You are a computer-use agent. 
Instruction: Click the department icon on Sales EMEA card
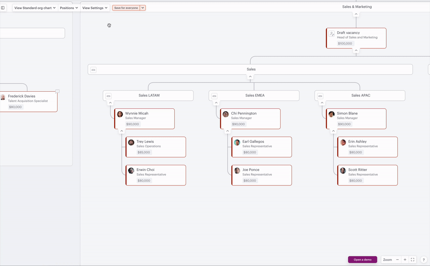[214, 96]
